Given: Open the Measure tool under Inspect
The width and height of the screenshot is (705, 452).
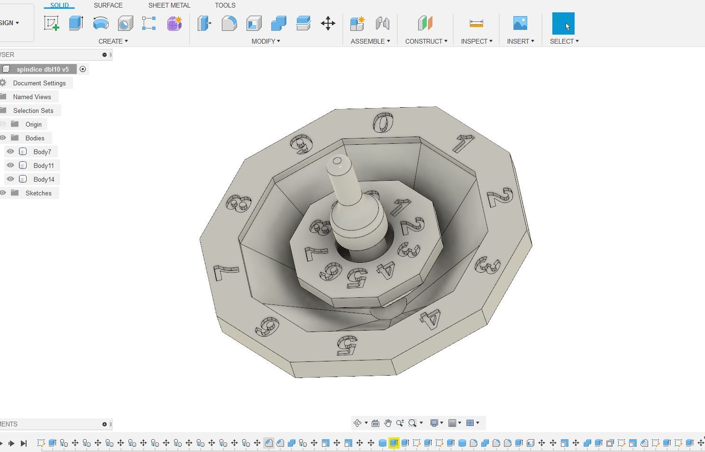Looking at the screenshot, I should click(476, 23).
